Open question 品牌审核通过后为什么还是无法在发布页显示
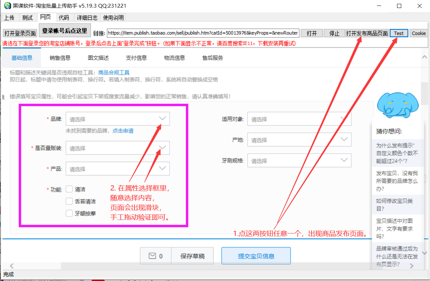The image size is (430, 281). coord(397,256)
